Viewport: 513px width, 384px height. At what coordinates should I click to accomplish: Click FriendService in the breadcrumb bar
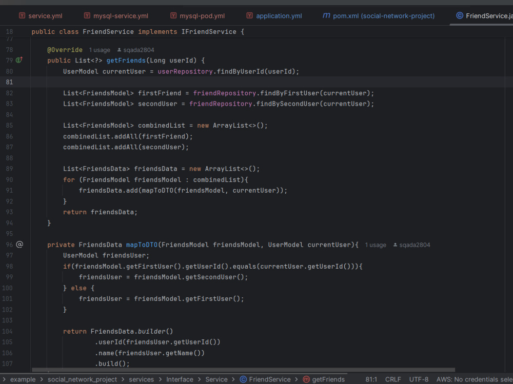tap(270, 379)
